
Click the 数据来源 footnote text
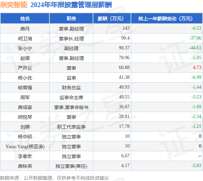54,178
